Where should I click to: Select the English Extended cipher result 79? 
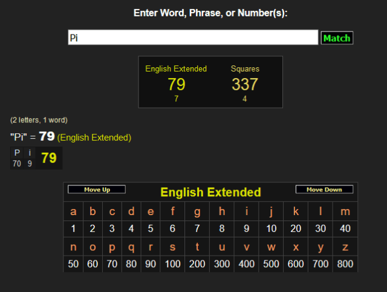pyautogui.click(x=176, y=84)
